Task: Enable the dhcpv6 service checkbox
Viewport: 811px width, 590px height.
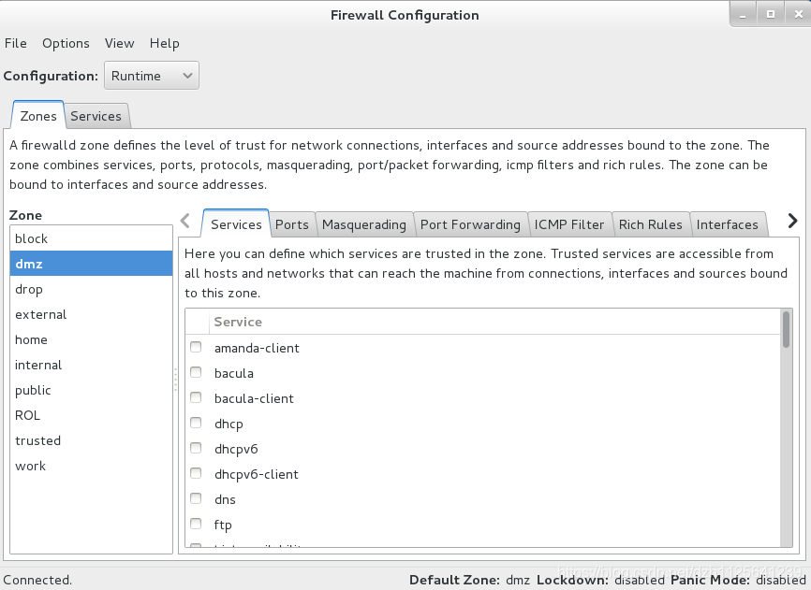Action: 196,448
